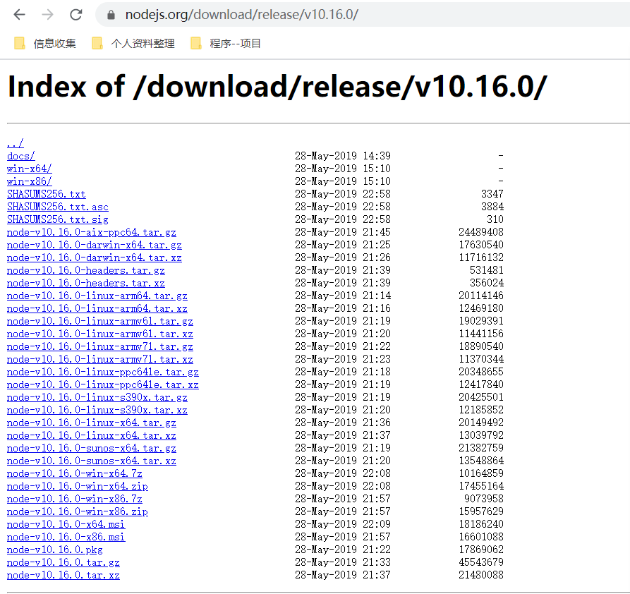Download node-v10.16.0-linux-s390x.tar.xz
This screenshot has height=594, width=630.
97,410
